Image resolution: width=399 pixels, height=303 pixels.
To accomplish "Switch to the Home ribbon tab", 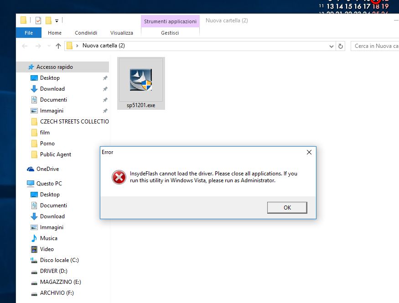I will click(55, 33).
